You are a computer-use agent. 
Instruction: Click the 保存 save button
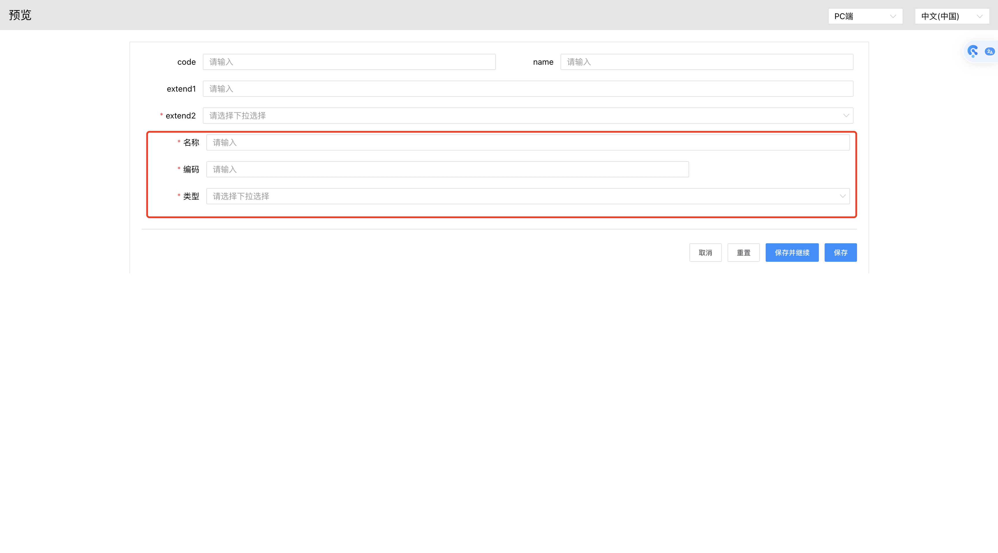coord(840,253)
